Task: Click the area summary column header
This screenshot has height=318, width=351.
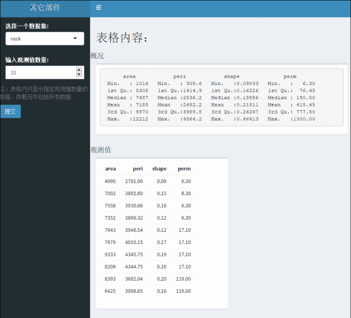Action: (x=129, y=77)
